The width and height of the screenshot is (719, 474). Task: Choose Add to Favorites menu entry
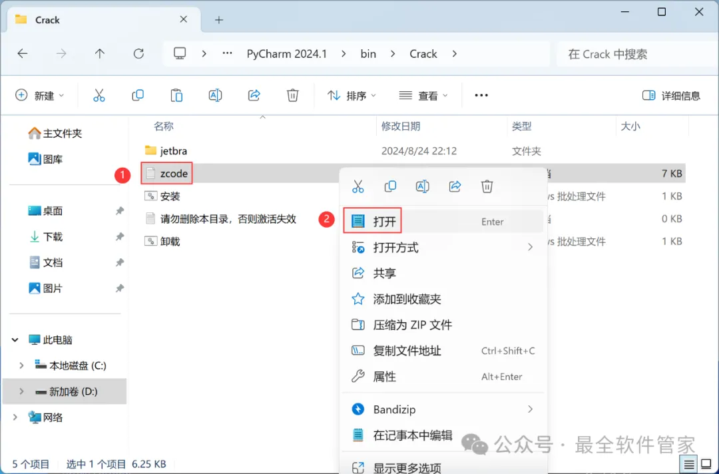coord(443,300)
